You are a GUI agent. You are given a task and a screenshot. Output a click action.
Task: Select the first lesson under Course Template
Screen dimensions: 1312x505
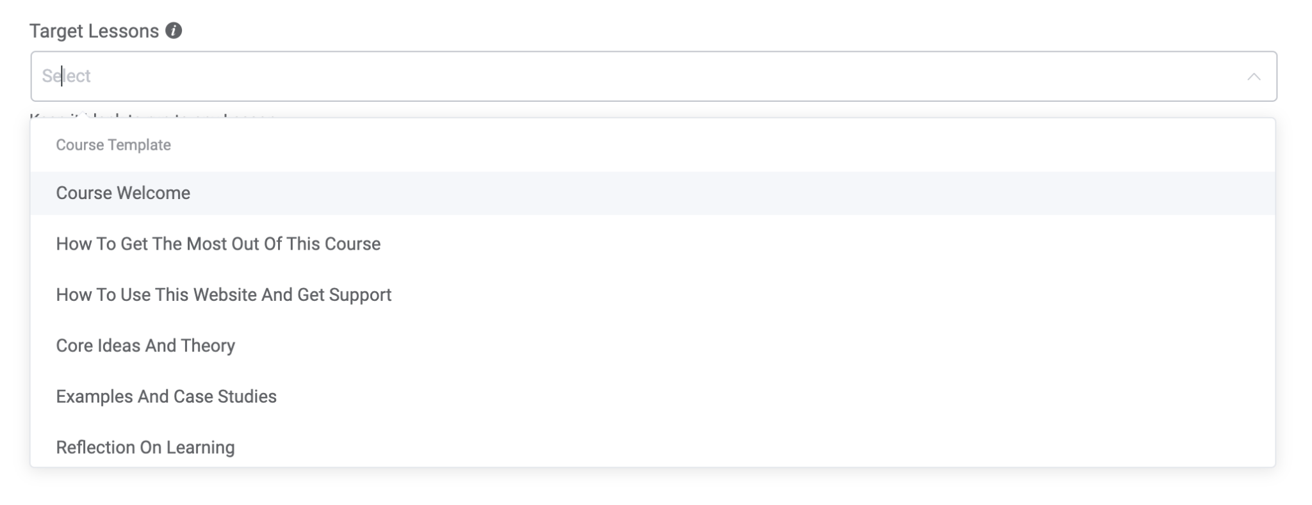click(x=123, y=193)
